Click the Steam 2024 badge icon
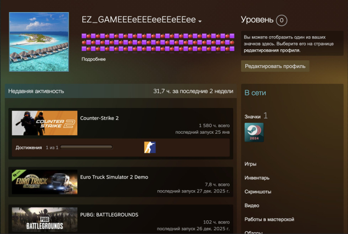 click(x=254, y=132)
